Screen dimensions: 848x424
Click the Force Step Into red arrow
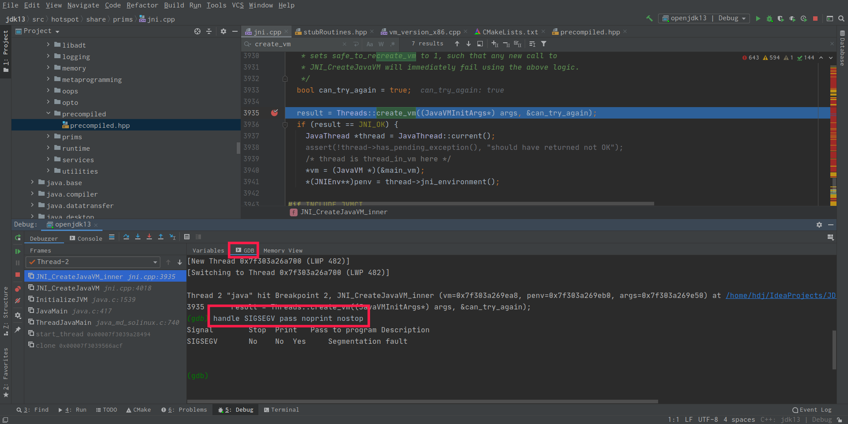149,237
